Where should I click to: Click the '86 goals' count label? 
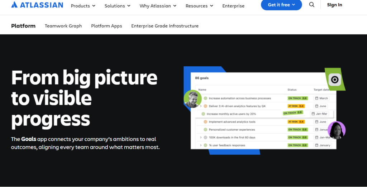click(x=202, y=78)
